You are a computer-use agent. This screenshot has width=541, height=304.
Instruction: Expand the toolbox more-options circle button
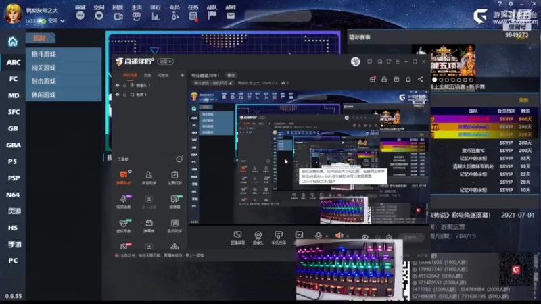(x=179, y=159)
